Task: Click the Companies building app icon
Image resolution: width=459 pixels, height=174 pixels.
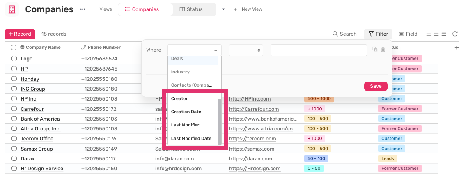Action: 12,9
